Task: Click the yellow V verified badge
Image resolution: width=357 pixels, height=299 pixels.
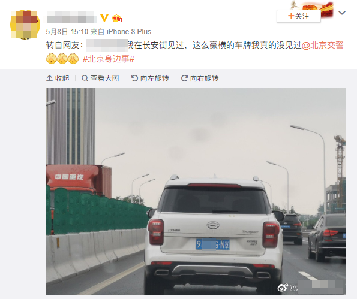Action: coord(104,18)
